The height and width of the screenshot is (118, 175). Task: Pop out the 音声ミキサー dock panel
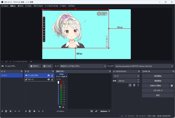pos(110,71)
